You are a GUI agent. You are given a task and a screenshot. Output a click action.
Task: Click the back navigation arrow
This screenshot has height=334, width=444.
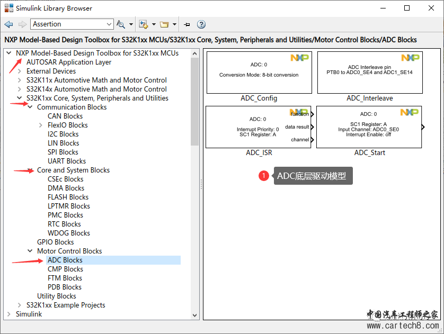pos(9,24)
